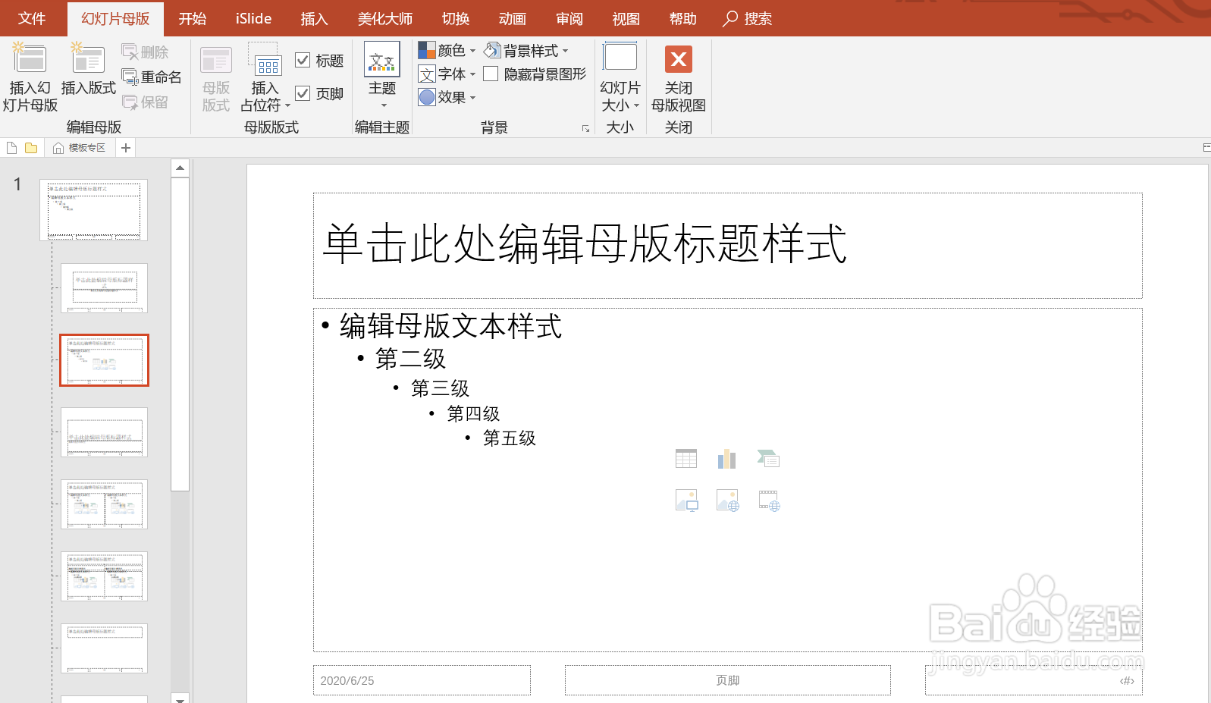Select two content layout thumbnail
Image resolution: width=1211 pixels, height=703 pixels.
pyautogui.click(x=105, y=504)
